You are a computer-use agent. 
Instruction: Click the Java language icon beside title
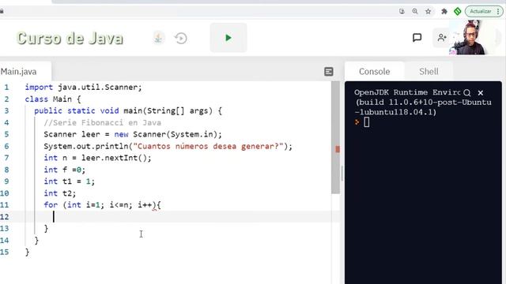click(x=158, y=38)
